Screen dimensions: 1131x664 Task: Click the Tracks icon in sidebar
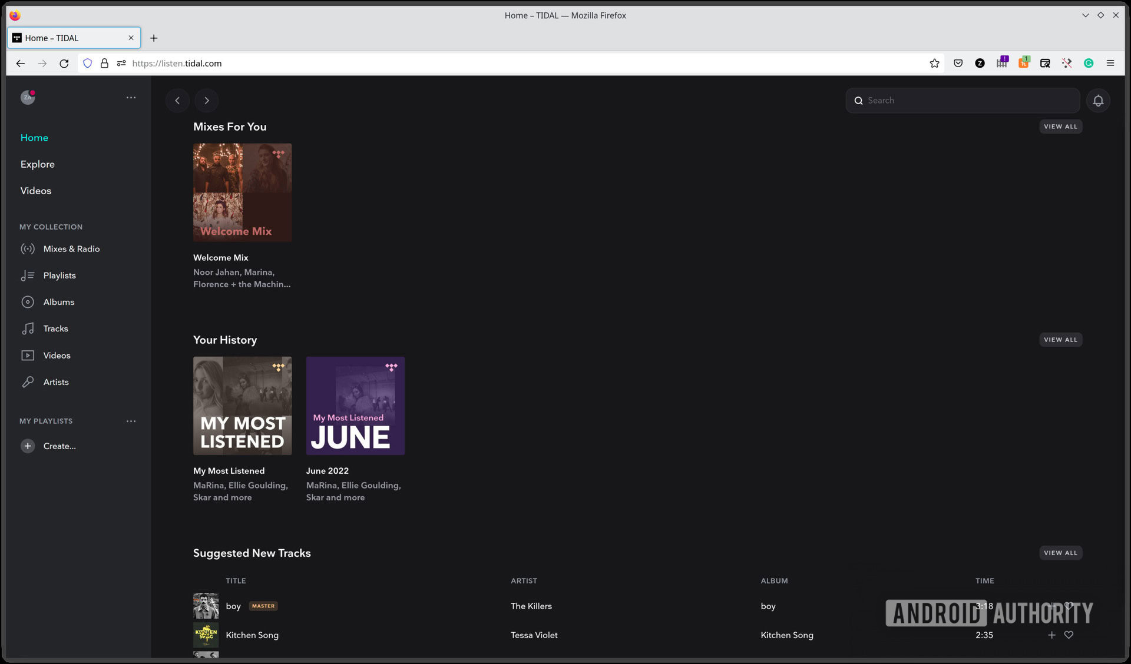pyautogui.click(x=27, y=329)
